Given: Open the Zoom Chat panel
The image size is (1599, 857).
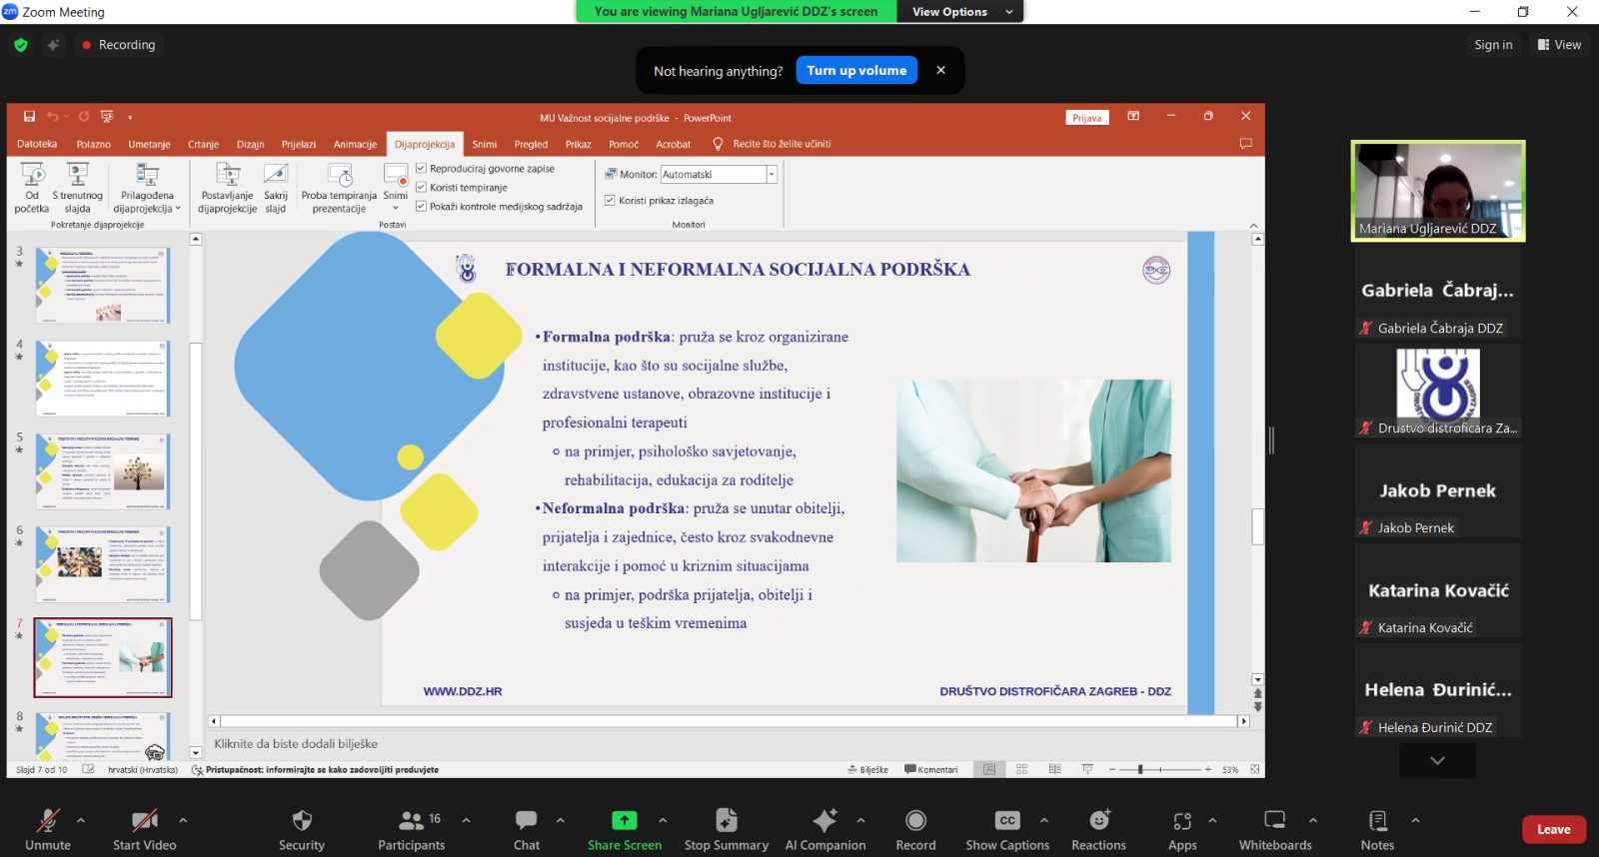Looking at the screenshot, I should (x=526, y=821).
